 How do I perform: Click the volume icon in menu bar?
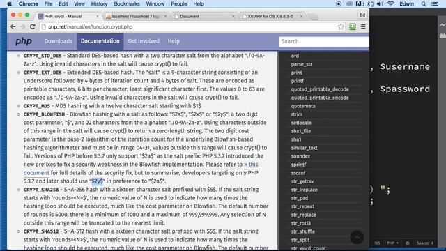tap(380, 4)
